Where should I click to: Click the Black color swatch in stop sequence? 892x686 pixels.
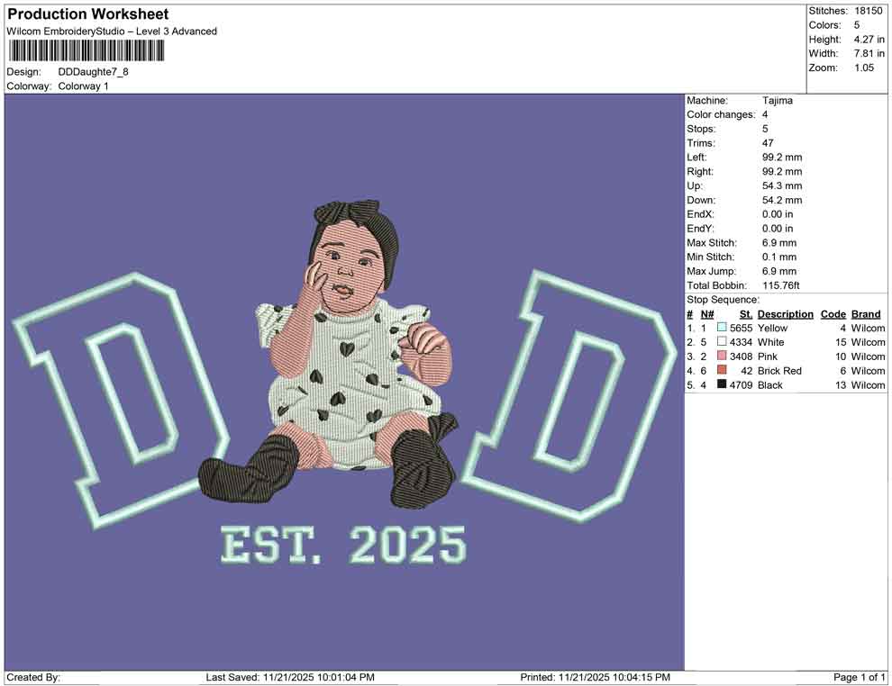tap(722, 384)
